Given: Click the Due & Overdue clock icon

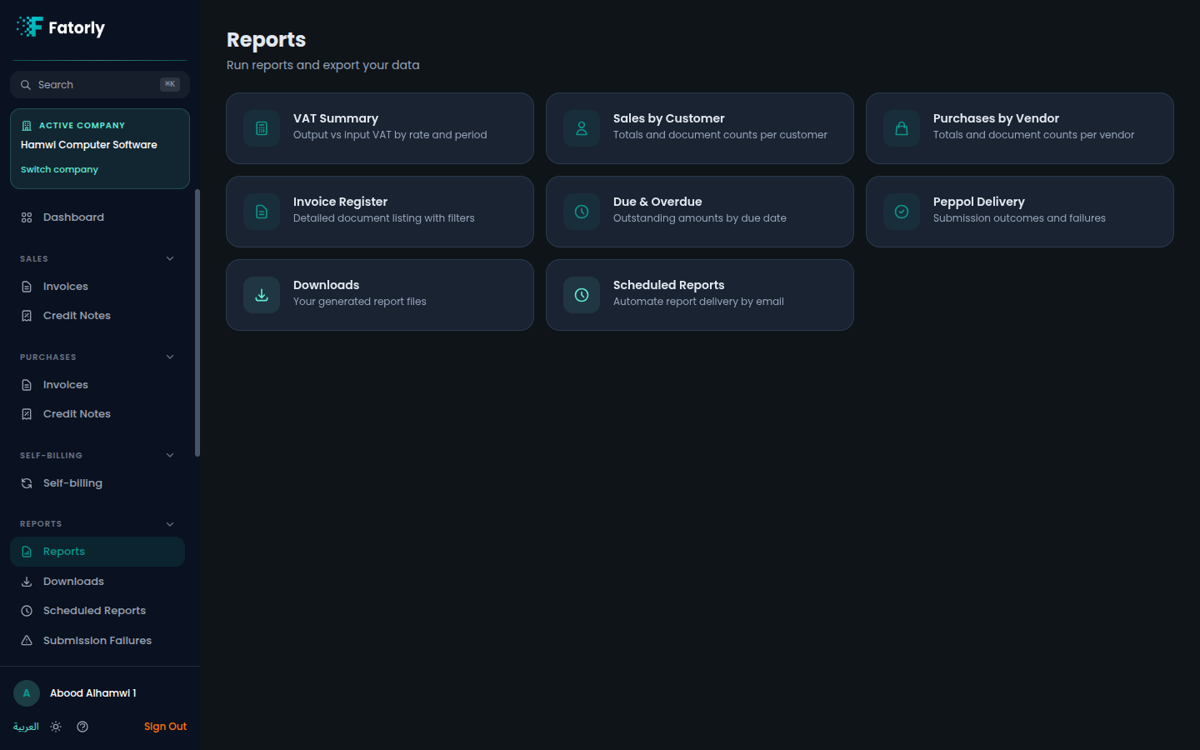Looking at the screenshot, I should [582, 212].
